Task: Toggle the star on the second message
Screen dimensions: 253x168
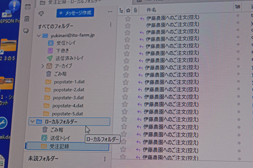Action: (127, 25)
